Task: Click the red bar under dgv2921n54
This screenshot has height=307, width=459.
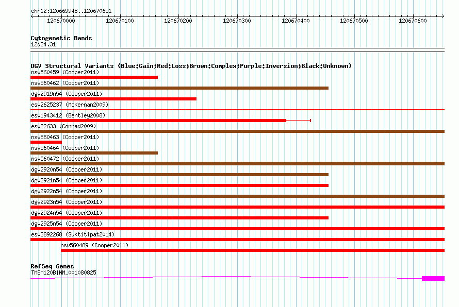Action: tap(179, 185)
